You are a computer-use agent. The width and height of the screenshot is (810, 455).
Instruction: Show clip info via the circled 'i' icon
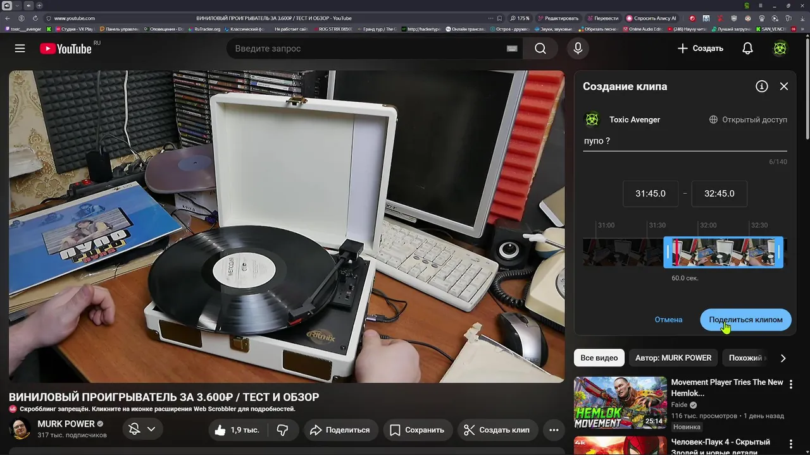(762, 87)
